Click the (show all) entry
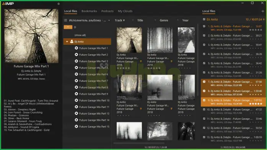This screenshot has height=150, width=267. 80,35
